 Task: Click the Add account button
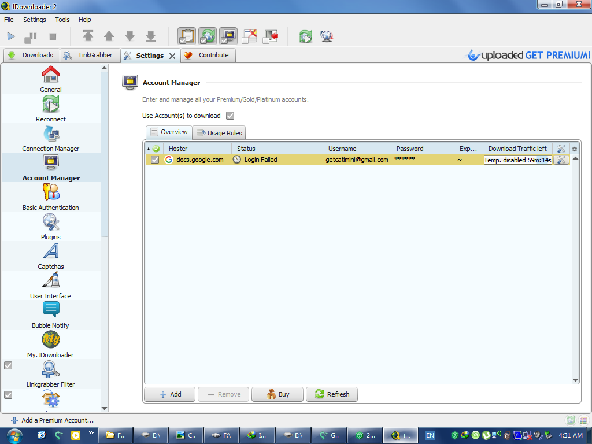click(x=170, y=394)
